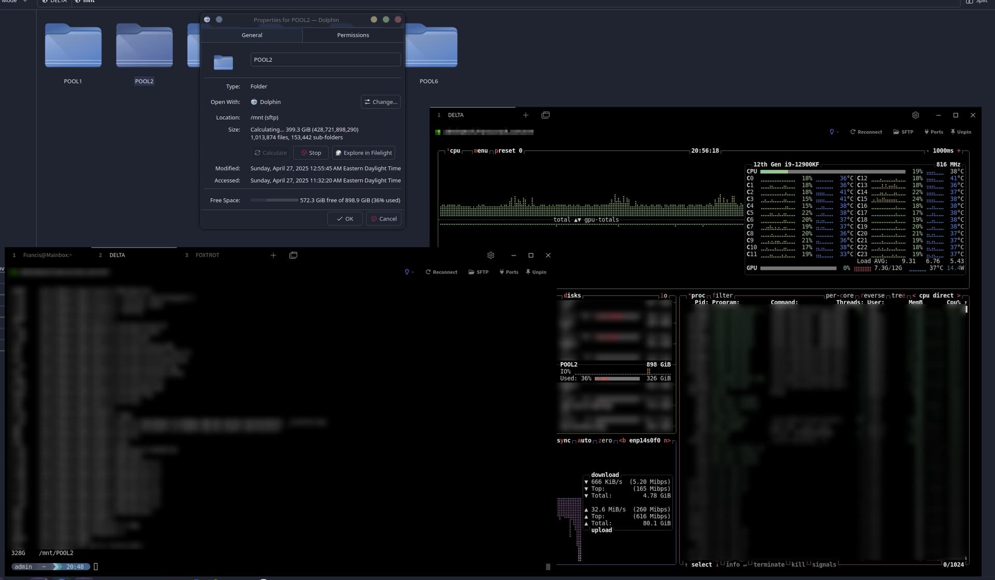
Task: Click terminate in btop proc footer
Action: point(769,564)
